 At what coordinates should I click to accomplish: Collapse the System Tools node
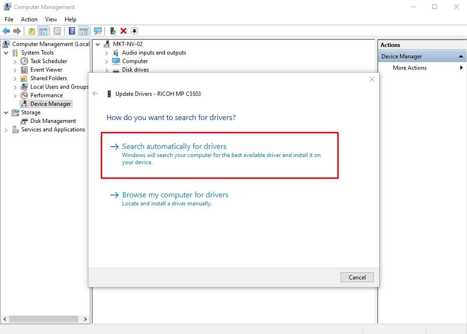6,53
